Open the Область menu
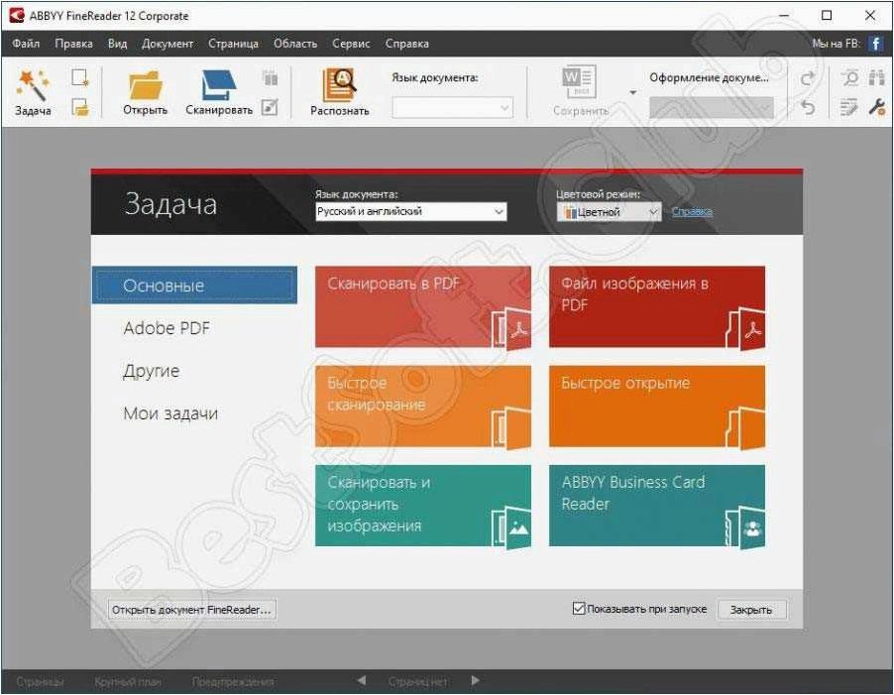 pyautogui.click(x=294, y=44)
